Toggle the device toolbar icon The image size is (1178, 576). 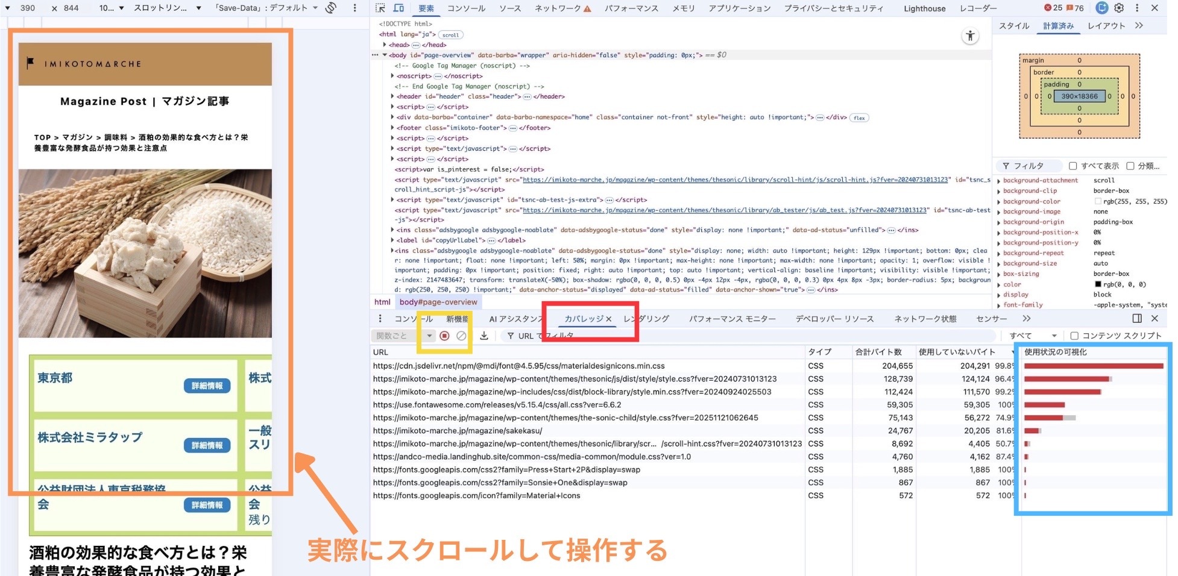398,8
